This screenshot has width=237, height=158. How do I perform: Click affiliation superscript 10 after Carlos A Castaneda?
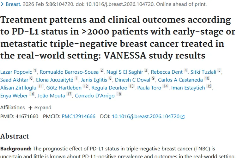click(x=207, y=79)
